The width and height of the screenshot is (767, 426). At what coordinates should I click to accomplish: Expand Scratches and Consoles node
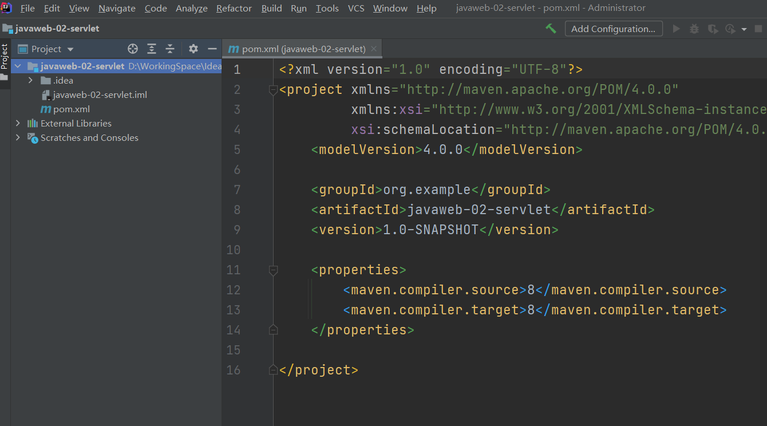tap(18, 137)
